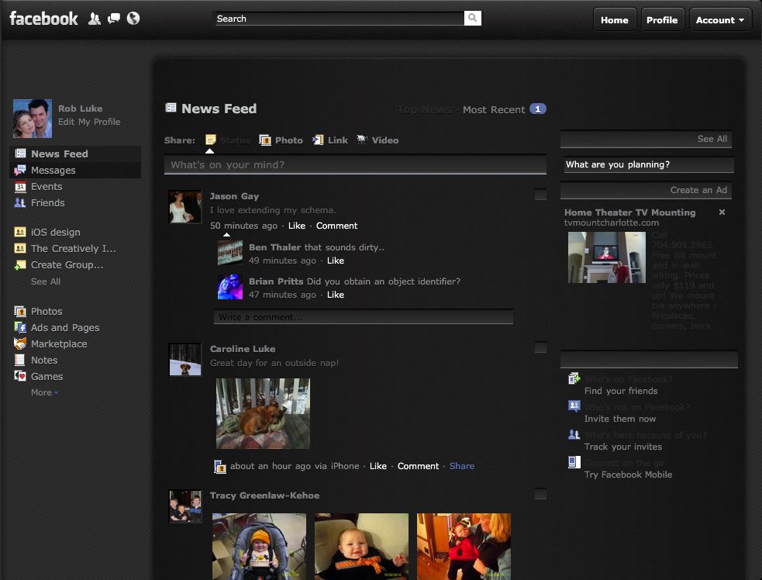Click Rob Luke's profile picture
Screen dimensions: 762x580
tap(32, 119)
